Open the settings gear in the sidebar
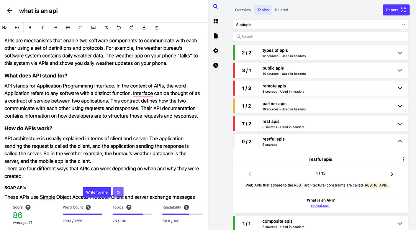 point(216,51)
